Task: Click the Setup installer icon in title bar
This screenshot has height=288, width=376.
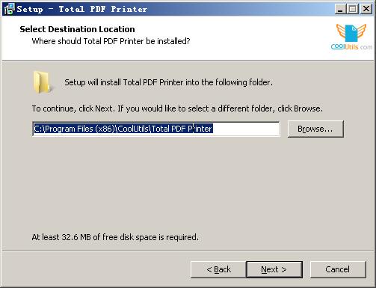Action: pos(9,9)
